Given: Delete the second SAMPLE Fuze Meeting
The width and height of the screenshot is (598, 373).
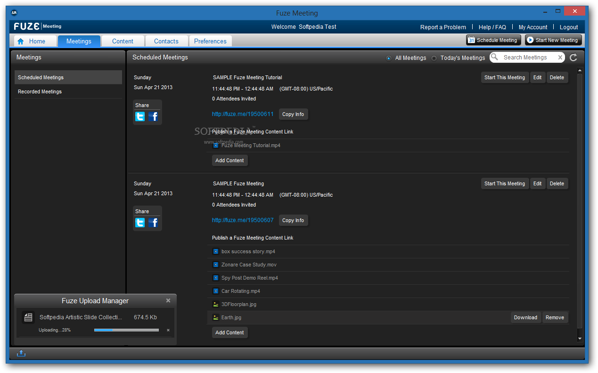Looking at the screenshot, I should click(557, 183).
